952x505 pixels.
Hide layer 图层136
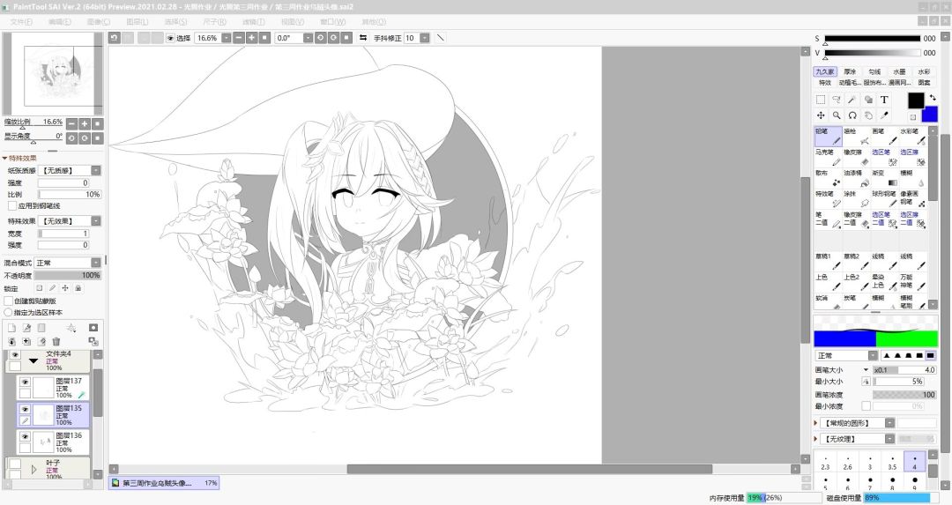pos(25,436)
